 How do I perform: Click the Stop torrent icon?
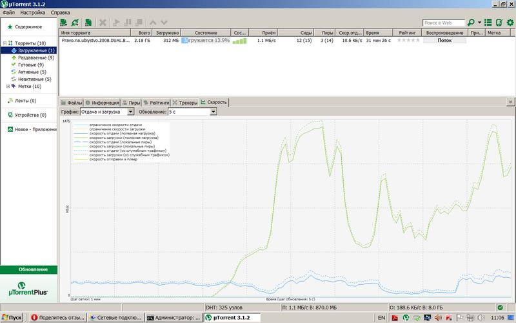point(139,23)
